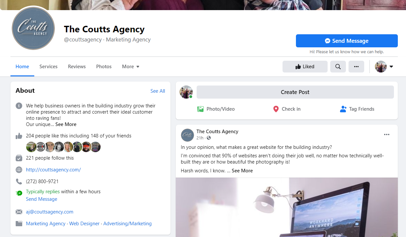Open the Reviews tab

(77, 67)
